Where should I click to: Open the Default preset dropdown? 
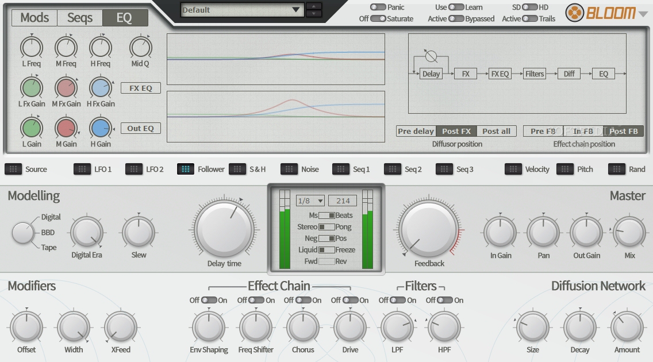pos(241,10)
